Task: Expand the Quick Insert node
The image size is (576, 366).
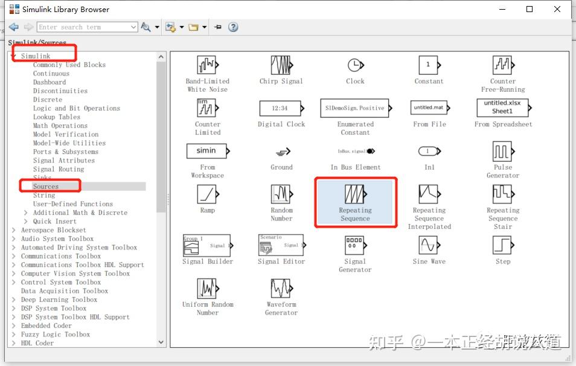Action: [25, 221]
